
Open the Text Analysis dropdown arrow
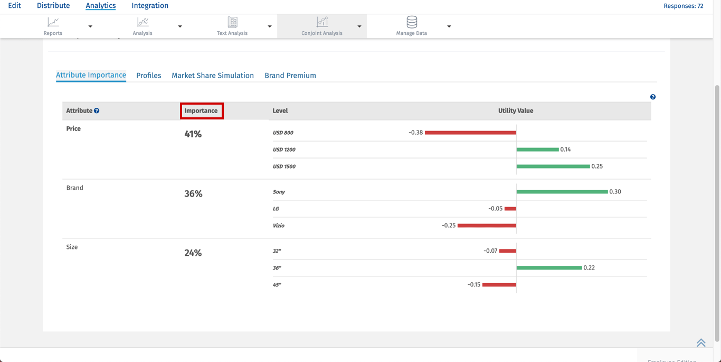[x=270, y=26]
